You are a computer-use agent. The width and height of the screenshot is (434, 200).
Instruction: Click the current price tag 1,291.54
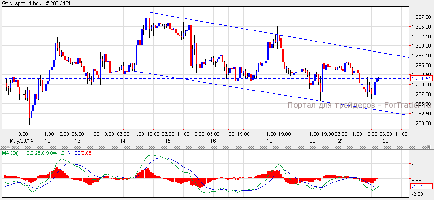click(421, 79)
